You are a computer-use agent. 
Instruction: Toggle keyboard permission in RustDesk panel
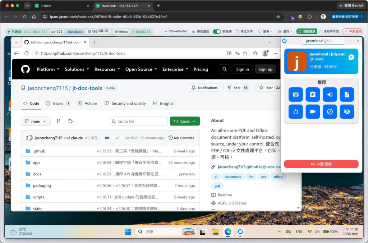coord(295,95)
